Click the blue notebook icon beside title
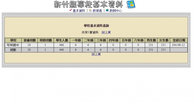 coord(131,5)
